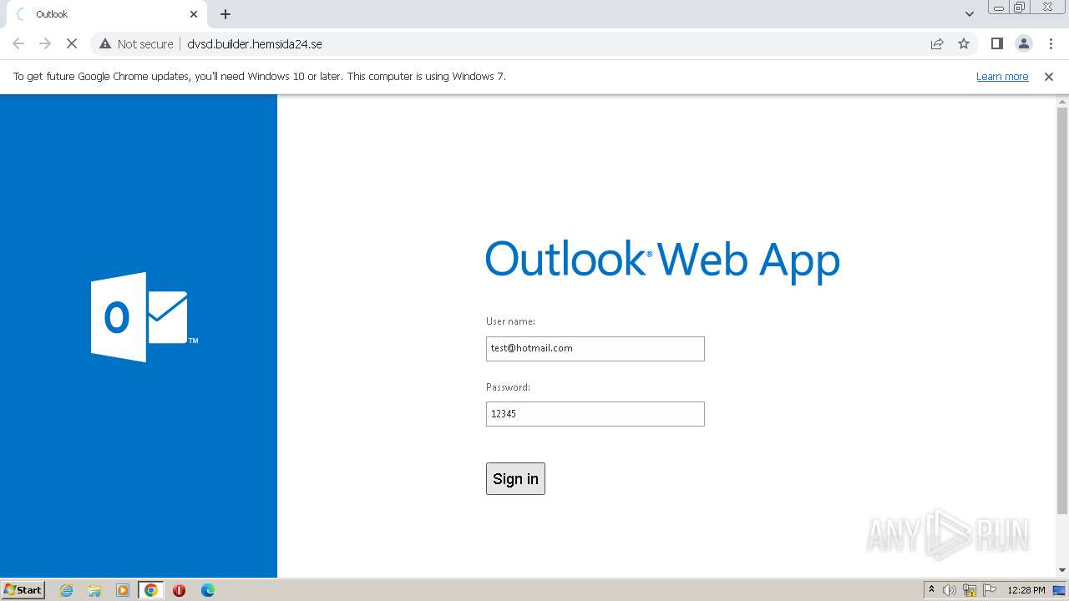Screen dimensions: 1069x601
Task: Click the User name label
Action: point(510,321)
